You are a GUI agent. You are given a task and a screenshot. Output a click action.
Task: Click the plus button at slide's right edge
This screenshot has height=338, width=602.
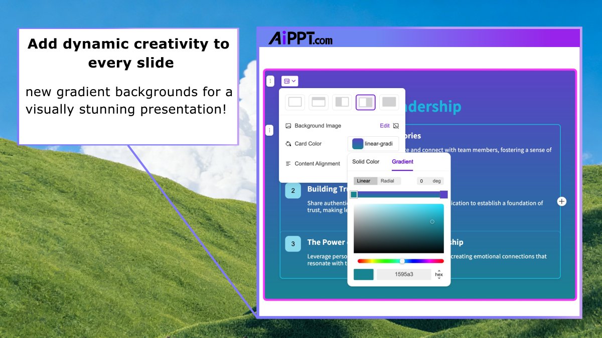(x=562, y=201)
